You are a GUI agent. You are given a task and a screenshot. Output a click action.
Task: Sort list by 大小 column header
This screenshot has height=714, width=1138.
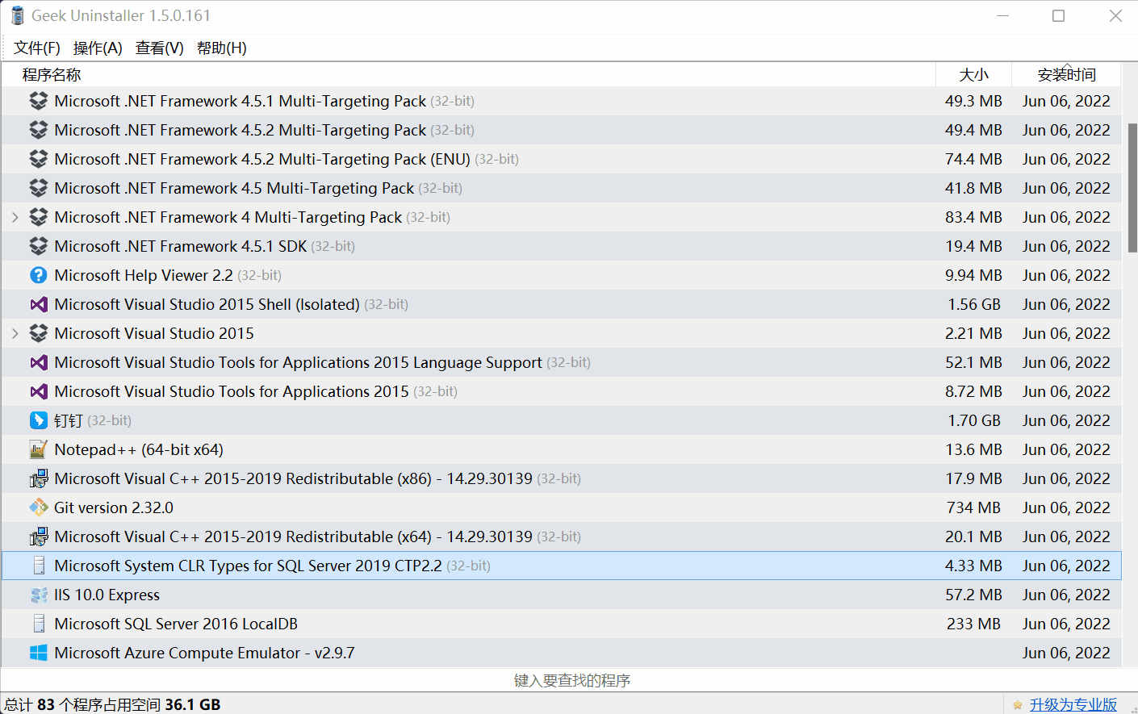click(x=973, y=74)
